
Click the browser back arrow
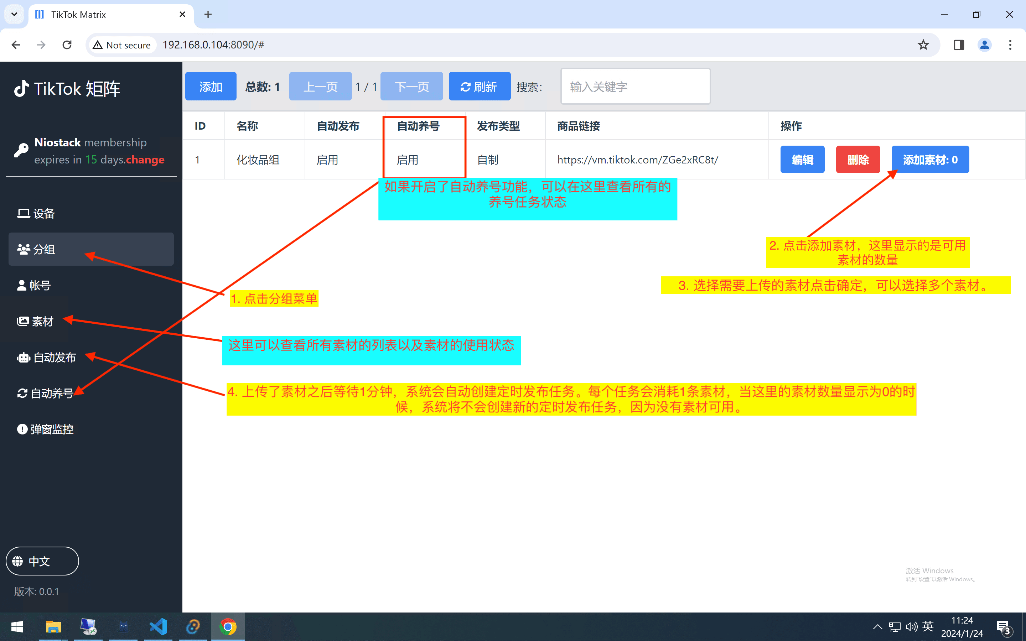[x=16, y=45]
